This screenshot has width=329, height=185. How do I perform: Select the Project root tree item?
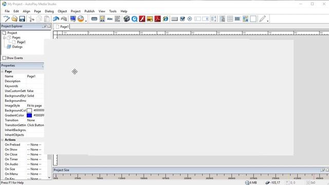(12, 33)
